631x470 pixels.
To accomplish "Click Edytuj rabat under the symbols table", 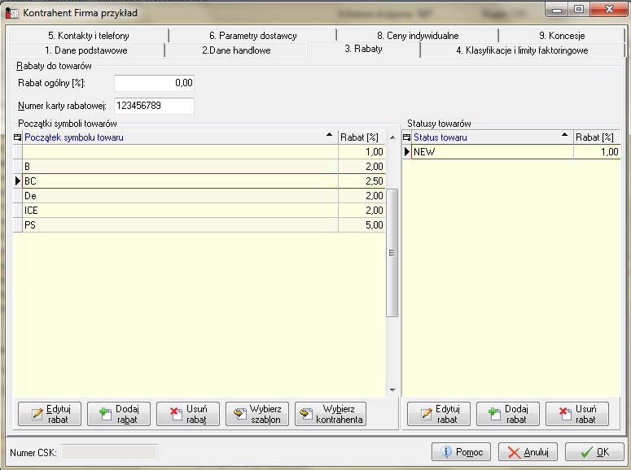I will click(50, 414).
